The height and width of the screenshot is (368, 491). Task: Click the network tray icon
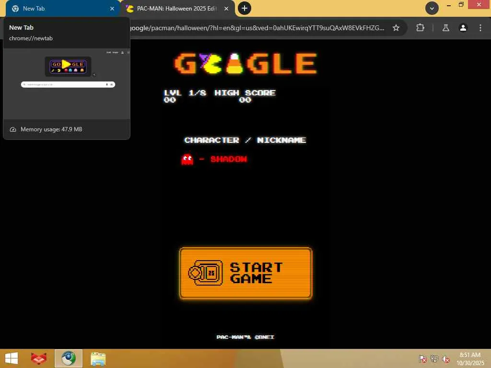434,358
